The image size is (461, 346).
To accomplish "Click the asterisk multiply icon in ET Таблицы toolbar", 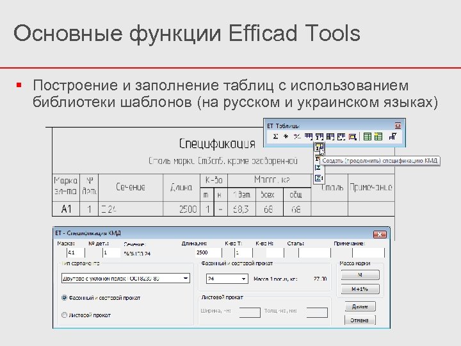I will (x=286, y=136).
